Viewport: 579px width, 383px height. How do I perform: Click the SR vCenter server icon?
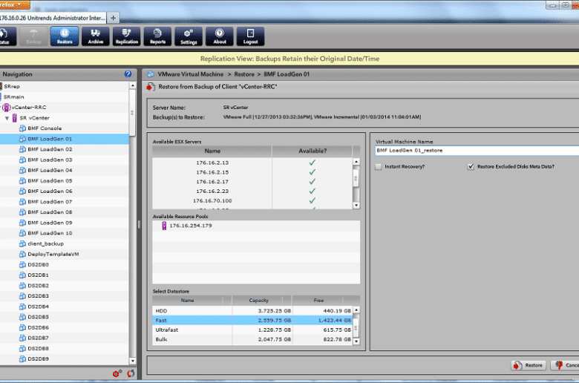tap(14, 118)
